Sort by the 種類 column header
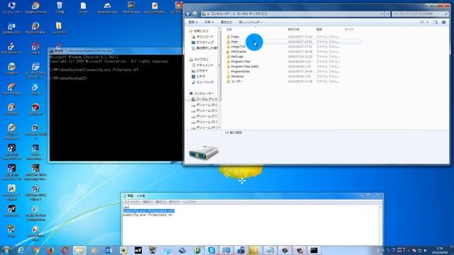454x255 pixels. click(x=319, y=29)
